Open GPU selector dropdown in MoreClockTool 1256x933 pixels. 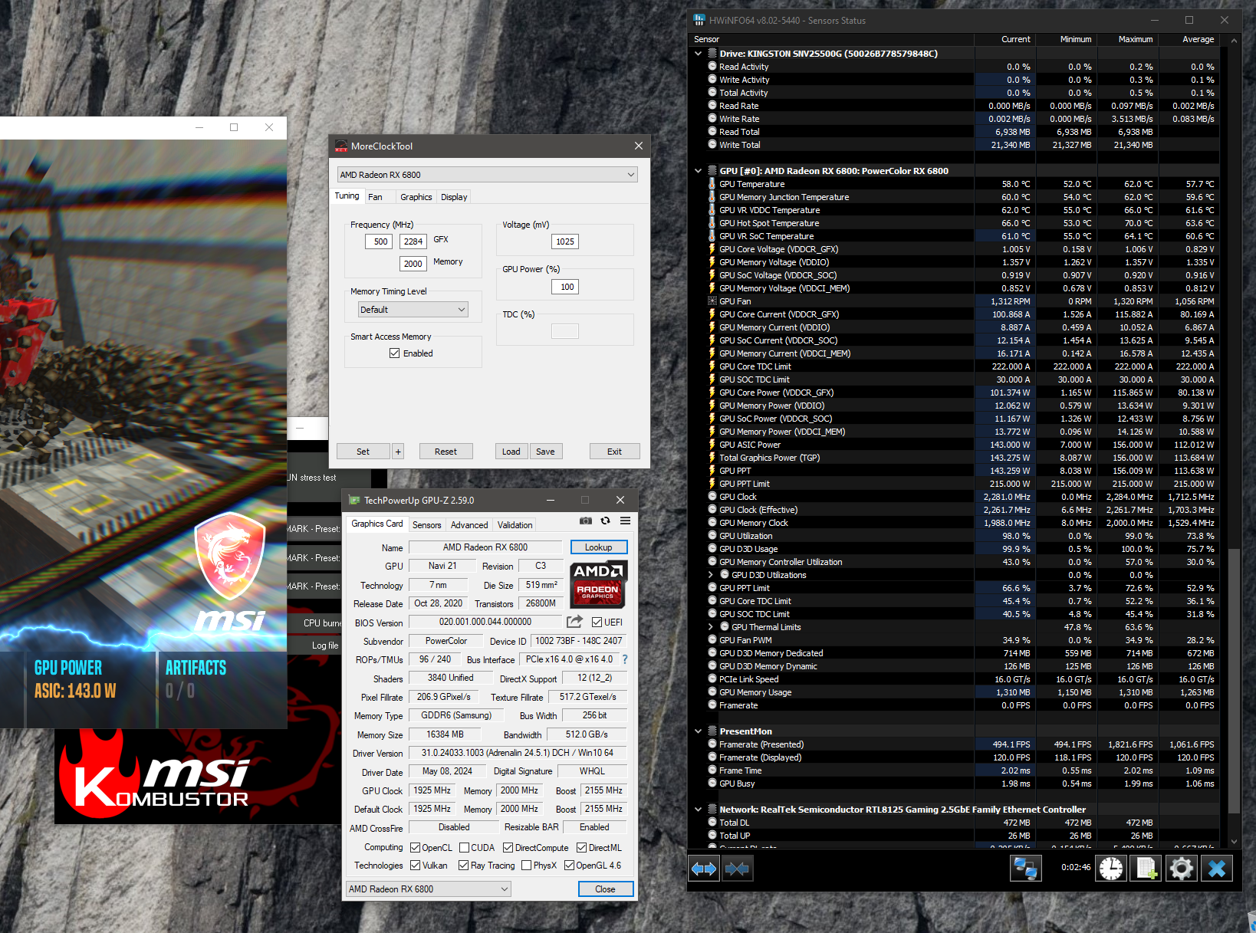coord(488,175)
